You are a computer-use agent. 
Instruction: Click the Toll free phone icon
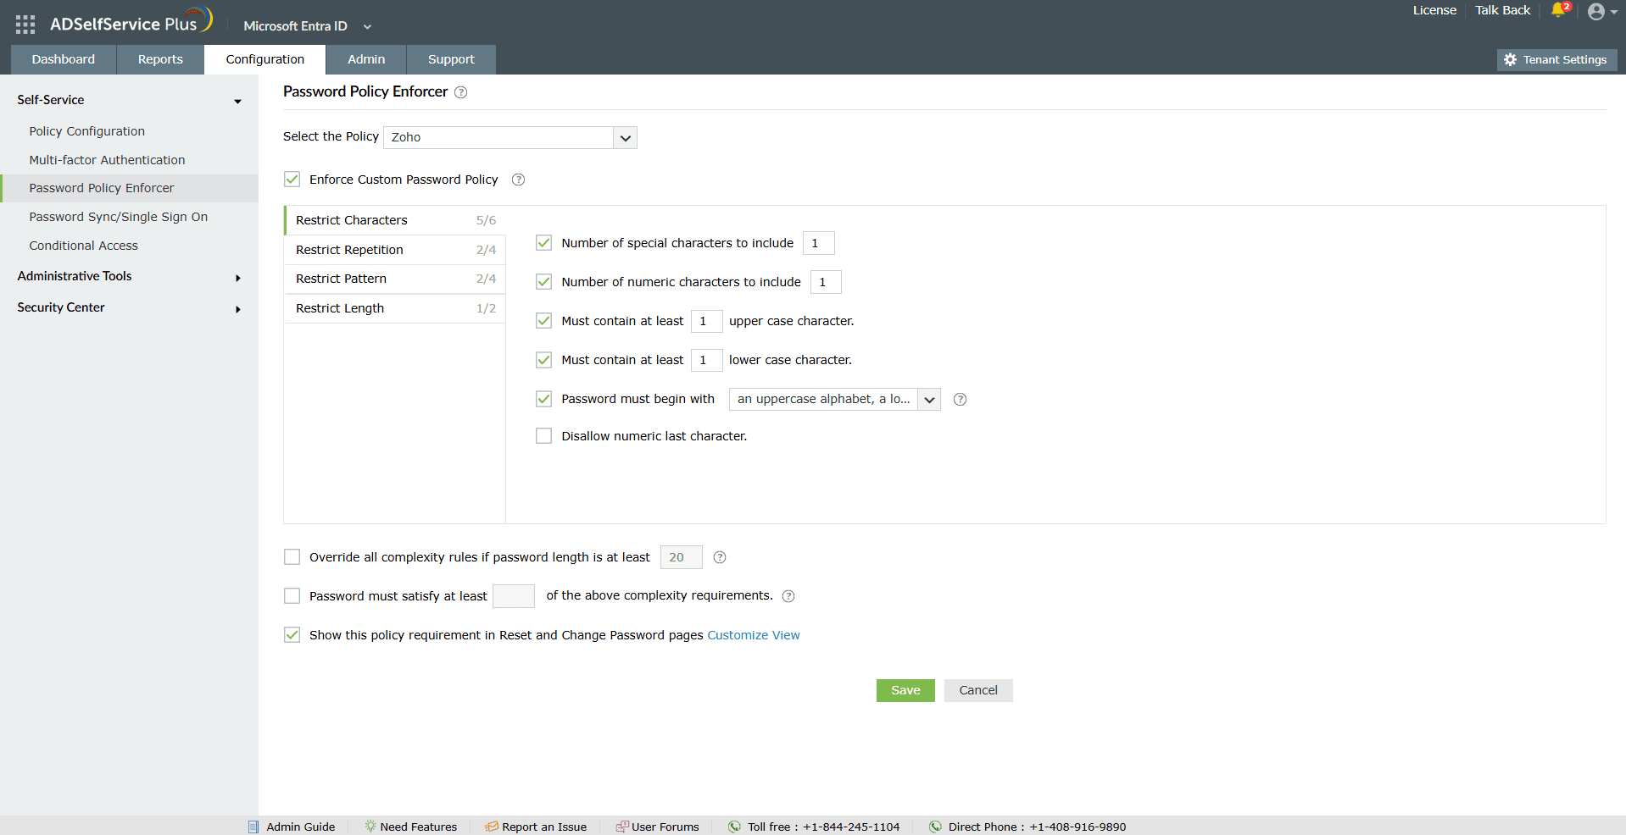[735, 827]
